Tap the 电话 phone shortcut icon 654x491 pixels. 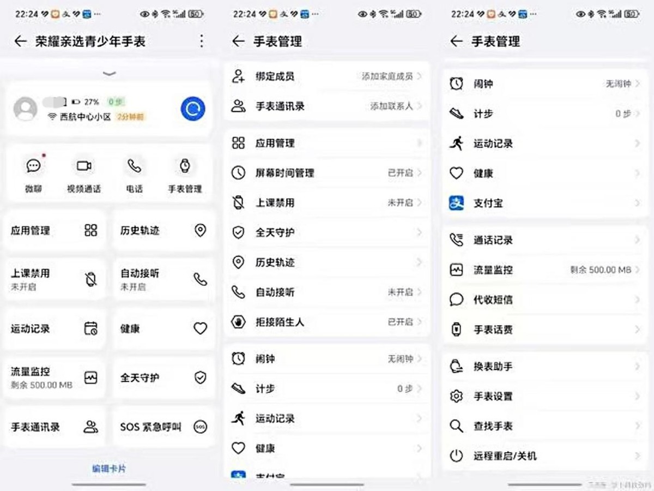pos(134,166)
